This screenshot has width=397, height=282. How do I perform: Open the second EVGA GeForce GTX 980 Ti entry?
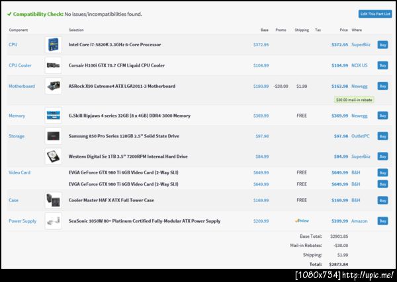coord(123,184)
